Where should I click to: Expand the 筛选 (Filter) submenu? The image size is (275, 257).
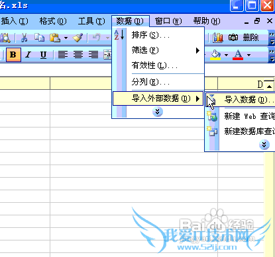point(158,50)
